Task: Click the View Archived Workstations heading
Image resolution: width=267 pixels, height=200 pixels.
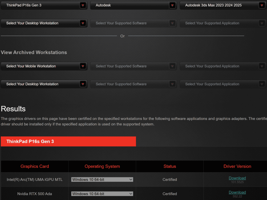Action: coord(34,52)
